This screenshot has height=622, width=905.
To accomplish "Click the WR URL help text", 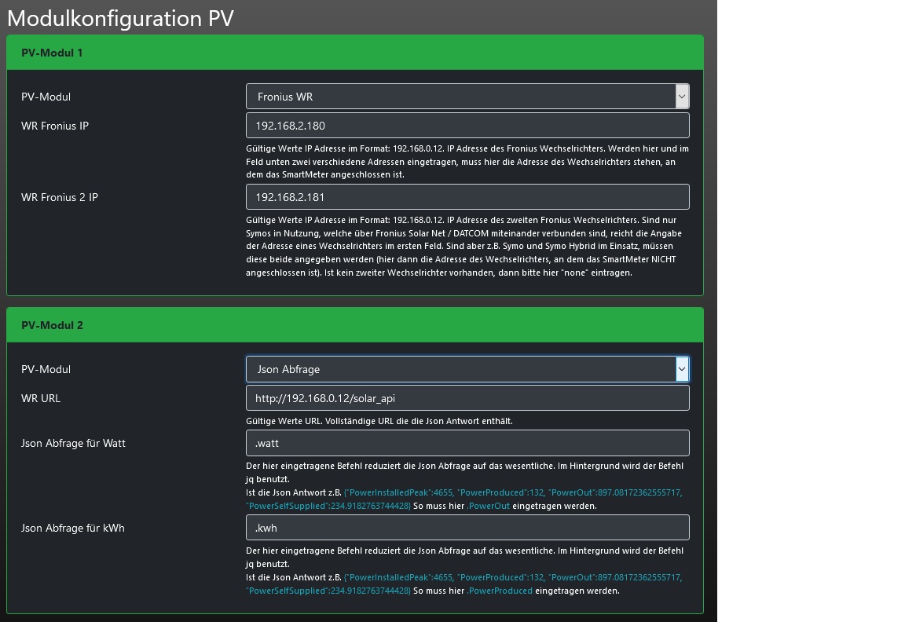I will pyautogui.click(x=379, y=421).
